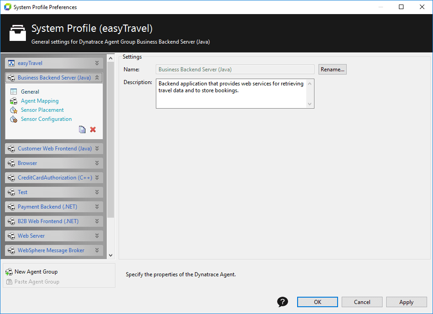Select the easyTravel profile header

point(54,63)
